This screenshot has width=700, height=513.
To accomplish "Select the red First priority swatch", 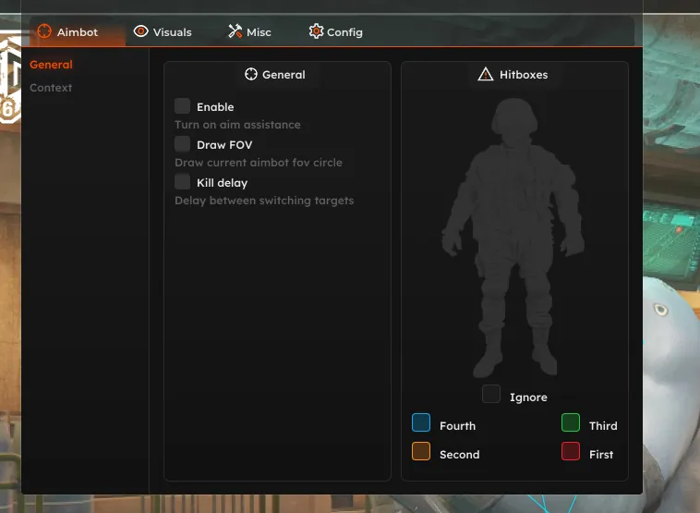I will pyautogui.click(x=571, y=451).
